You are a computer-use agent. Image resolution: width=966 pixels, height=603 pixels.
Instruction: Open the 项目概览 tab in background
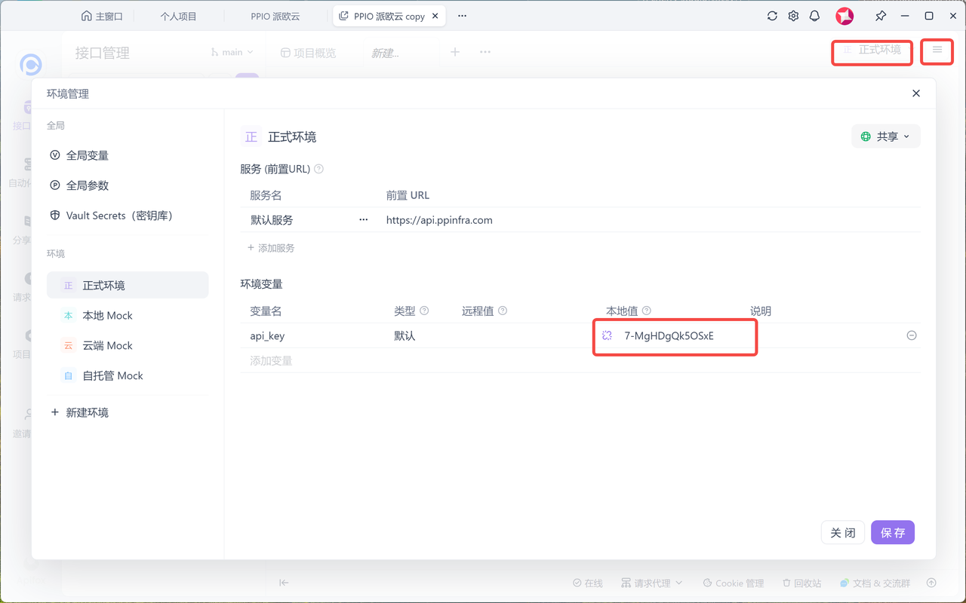308,53
